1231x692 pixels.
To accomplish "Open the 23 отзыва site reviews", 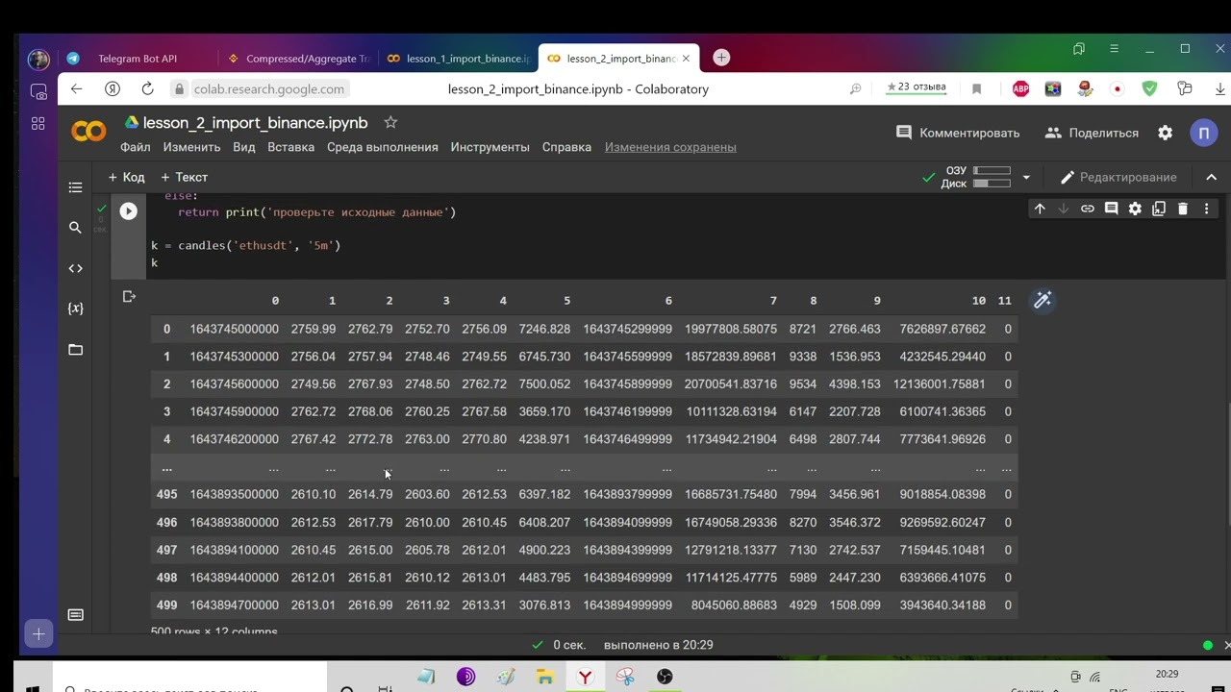I will pos(916,87).
